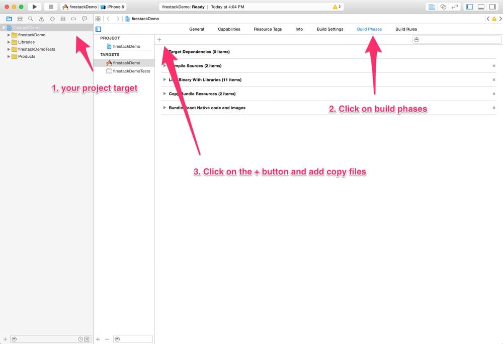Expand the firestackDemo folder

[9, 35]
